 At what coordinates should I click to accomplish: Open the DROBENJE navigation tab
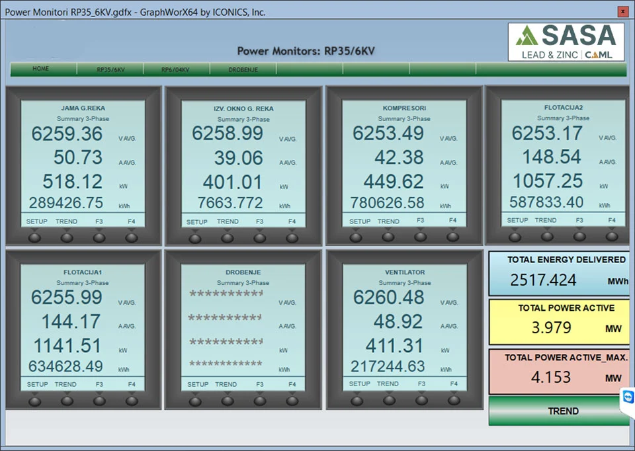click(243, 69)
